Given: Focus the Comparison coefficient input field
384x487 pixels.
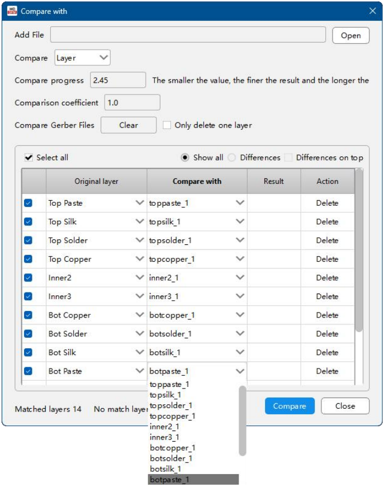Looking at the screenshot, I should tap(132, 103).
